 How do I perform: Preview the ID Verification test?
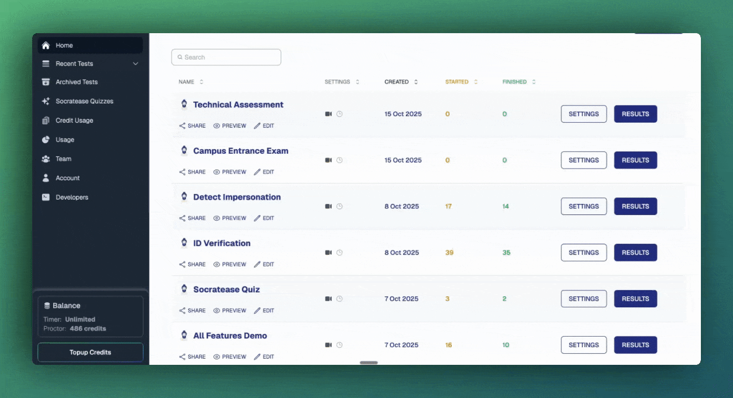coord(230,264)
